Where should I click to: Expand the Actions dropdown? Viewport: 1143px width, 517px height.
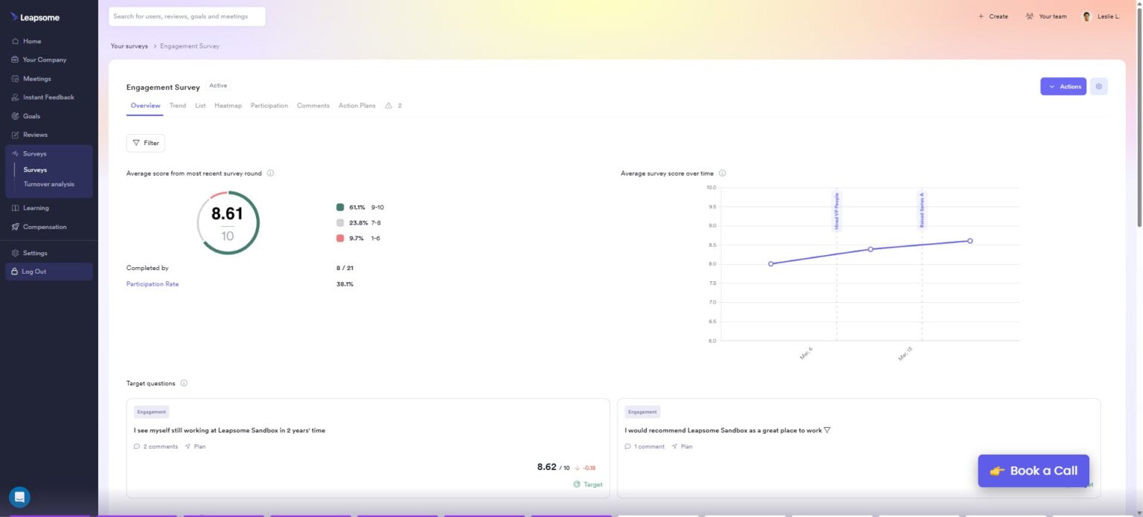tap(1063, 86)
